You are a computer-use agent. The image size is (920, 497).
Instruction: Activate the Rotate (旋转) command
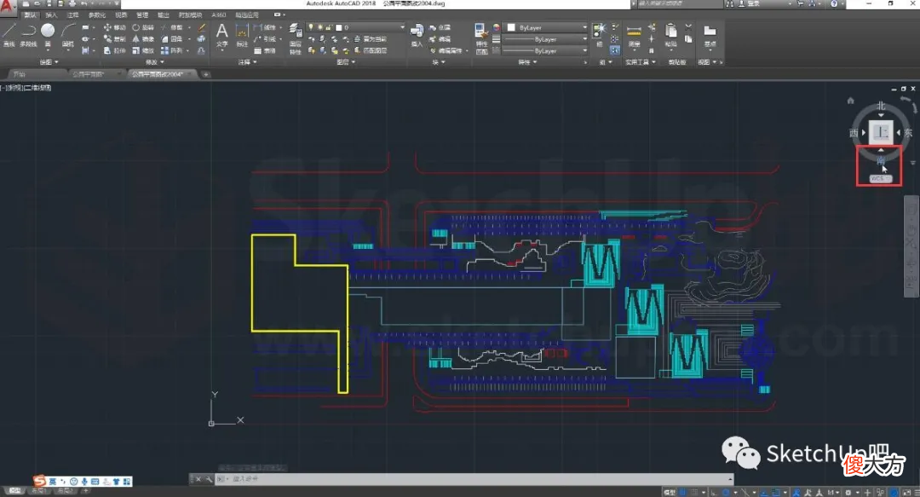pos(142,27)
